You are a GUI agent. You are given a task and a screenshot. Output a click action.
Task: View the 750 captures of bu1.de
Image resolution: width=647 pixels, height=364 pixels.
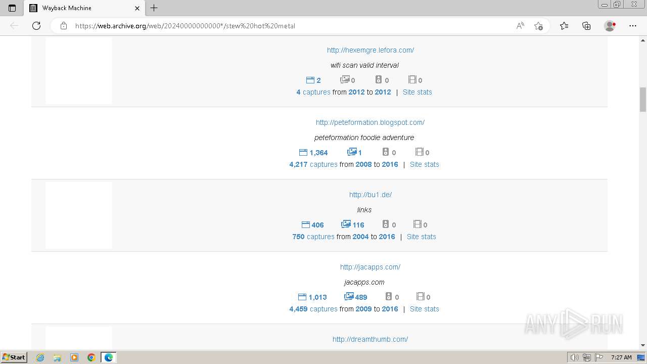pos(313,237)
